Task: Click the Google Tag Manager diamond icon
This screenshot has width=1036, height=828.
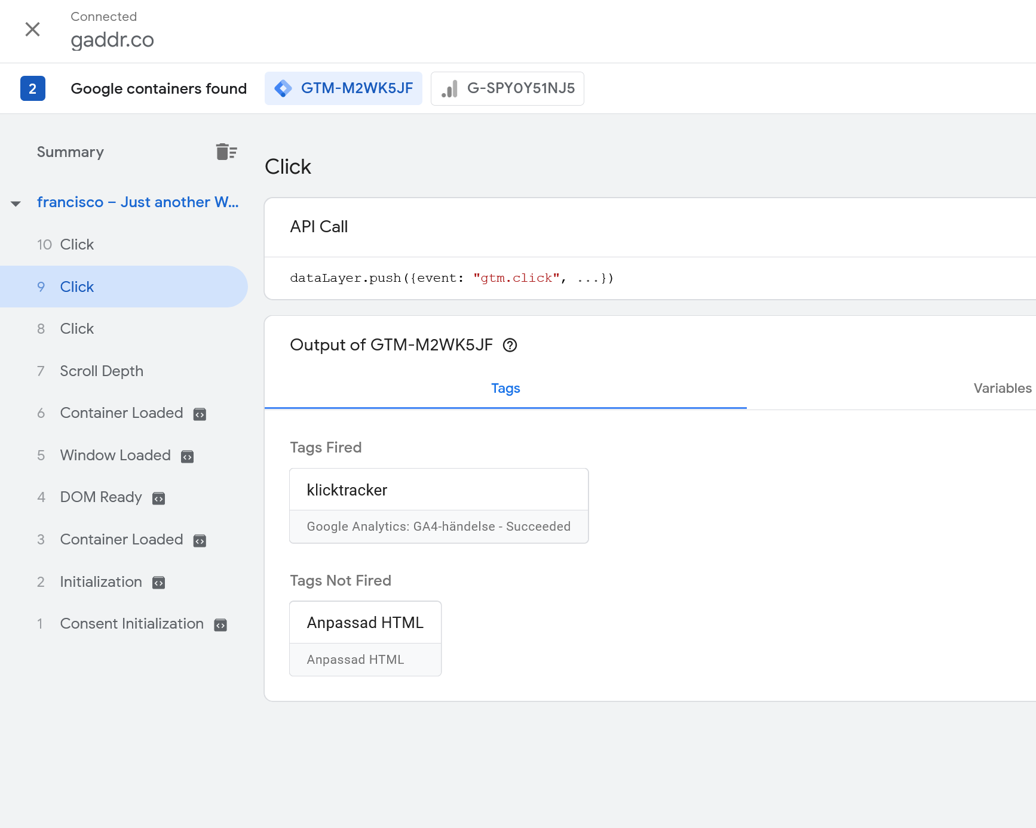Action: click(x=283, y=88)
